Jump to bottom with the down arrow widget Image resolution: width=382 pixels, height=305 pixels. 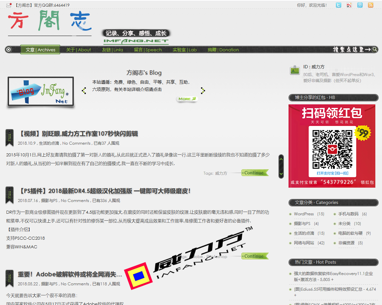tap(281, 174)
